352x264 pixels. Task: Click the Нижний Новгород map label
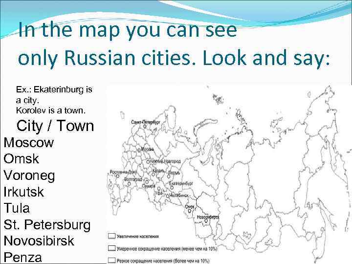coord(165,161)
